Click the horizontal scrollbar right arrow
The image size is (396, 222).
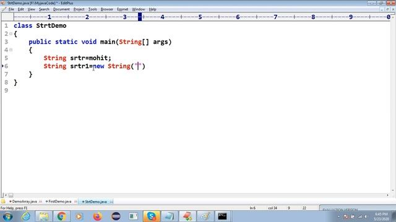coord(387,195)
